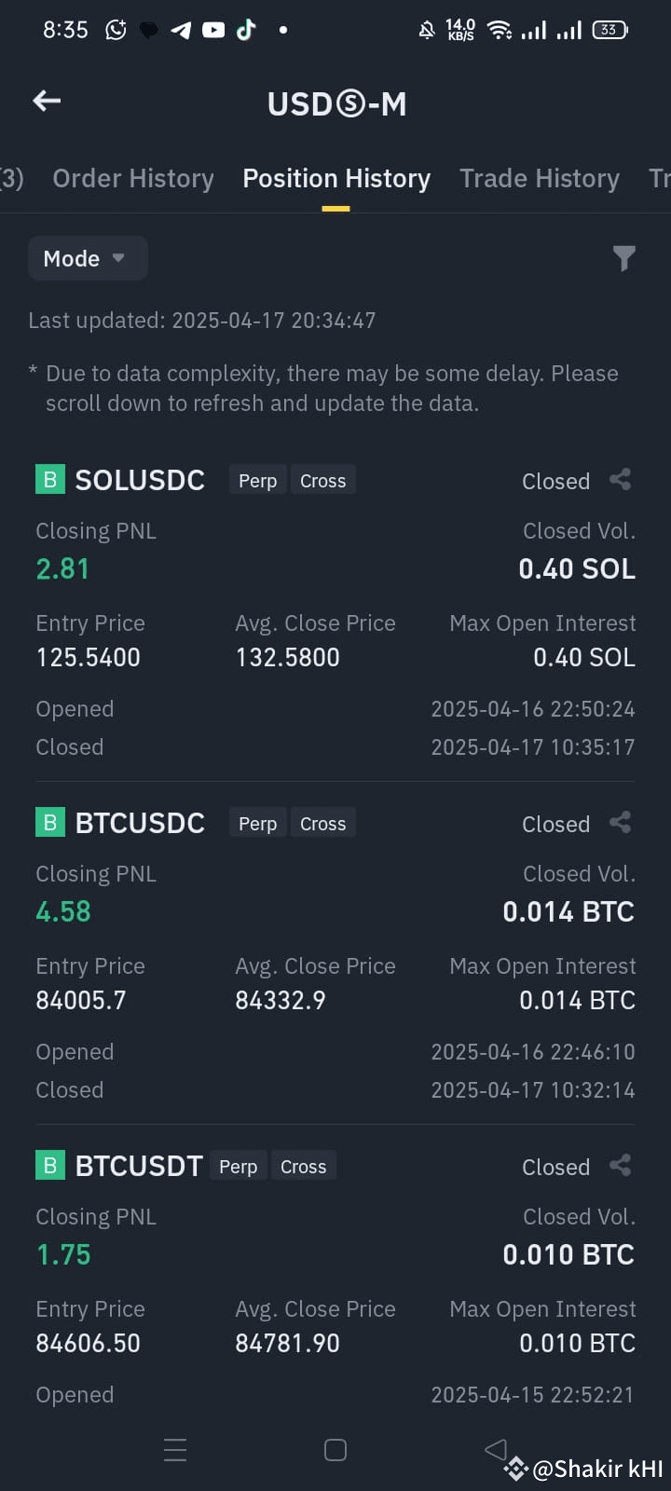The image size is (671, 1491).
Task: Share the BTCUSDT closed position
Action: [x=621, y=1166]
